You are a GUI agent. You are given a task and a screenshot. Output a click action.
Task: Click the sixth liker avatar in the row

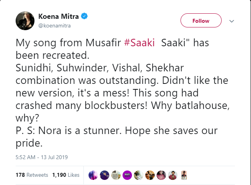tap(150, 175)
